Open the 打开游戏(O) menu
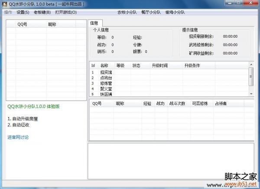 66,12
